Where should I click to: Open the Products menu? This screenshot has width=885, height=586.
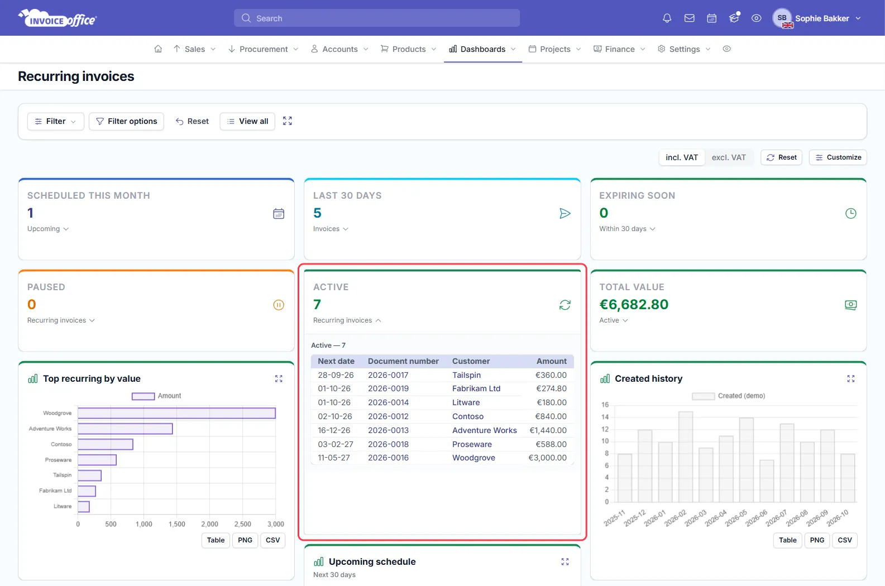[409, 49]
